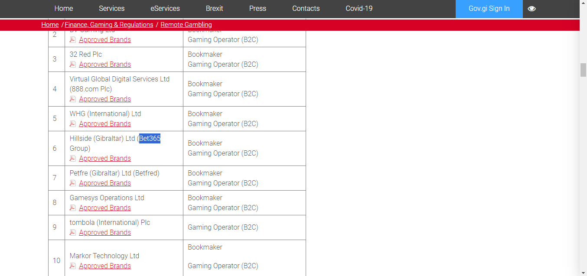The width and height of the screenshot is (587, 276).
Task: Open Approved Brands for 888.com Plc
Action: tap(105, 99)
